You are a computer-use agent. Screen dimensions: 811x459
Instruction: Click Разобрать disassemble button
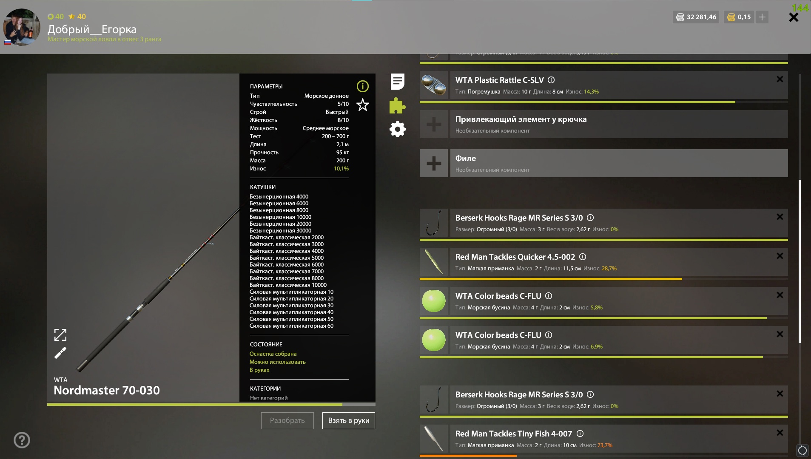tap(287, 421)
